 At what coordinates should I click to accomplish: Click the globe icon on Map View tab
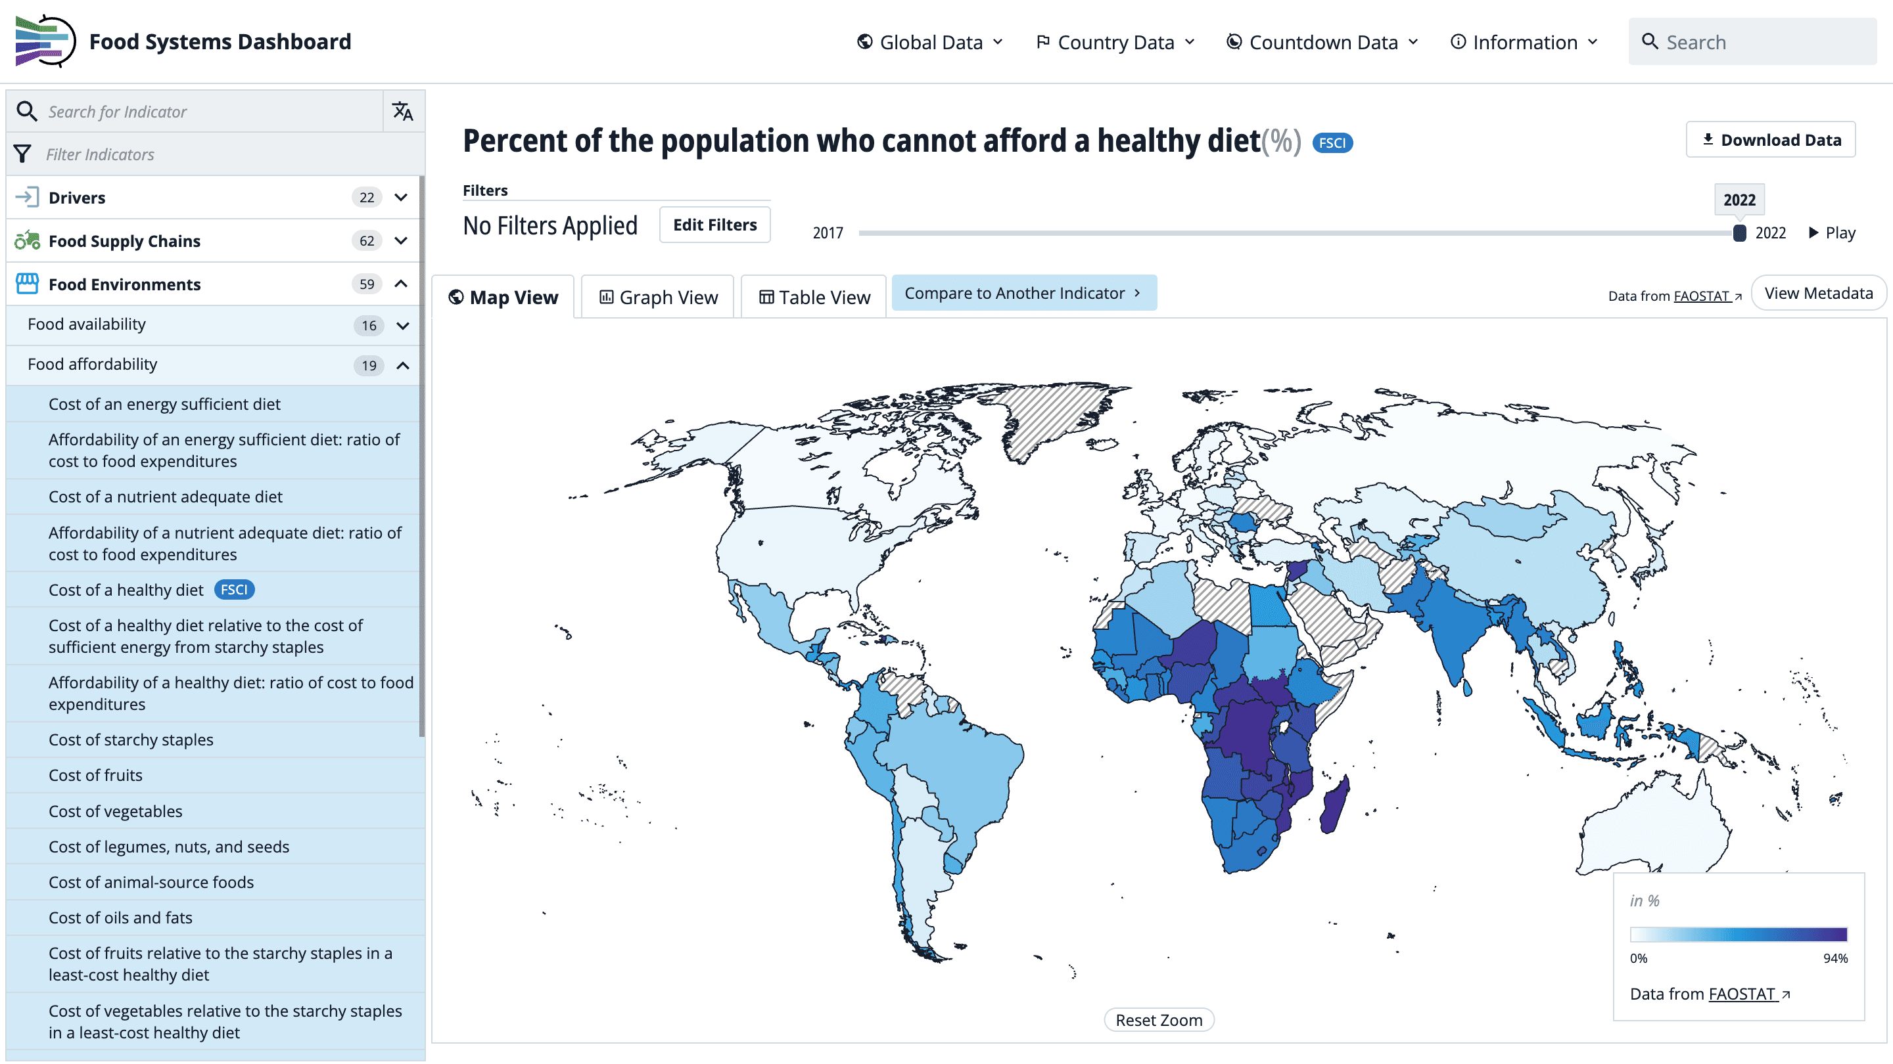pyautogui.click(x=456, y=298)
